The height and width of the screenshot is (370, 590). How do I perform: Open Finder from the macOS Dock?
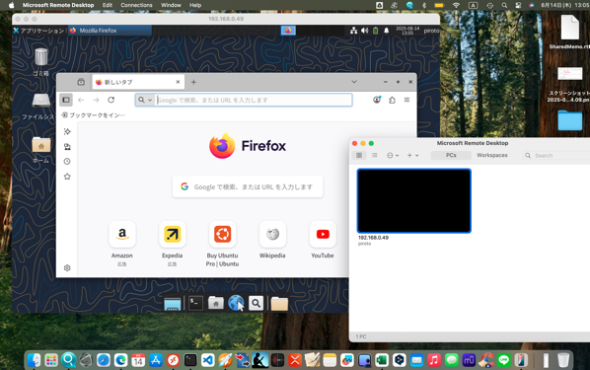(34, 360)
